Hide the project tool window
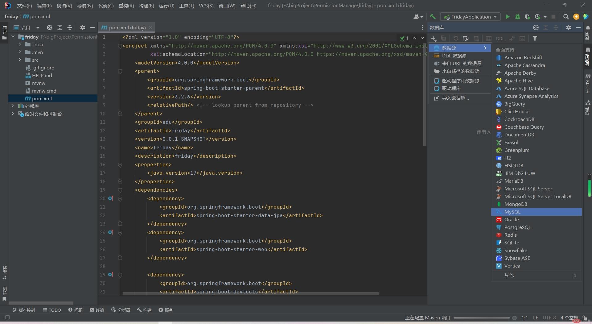 [x=92, y=27]
